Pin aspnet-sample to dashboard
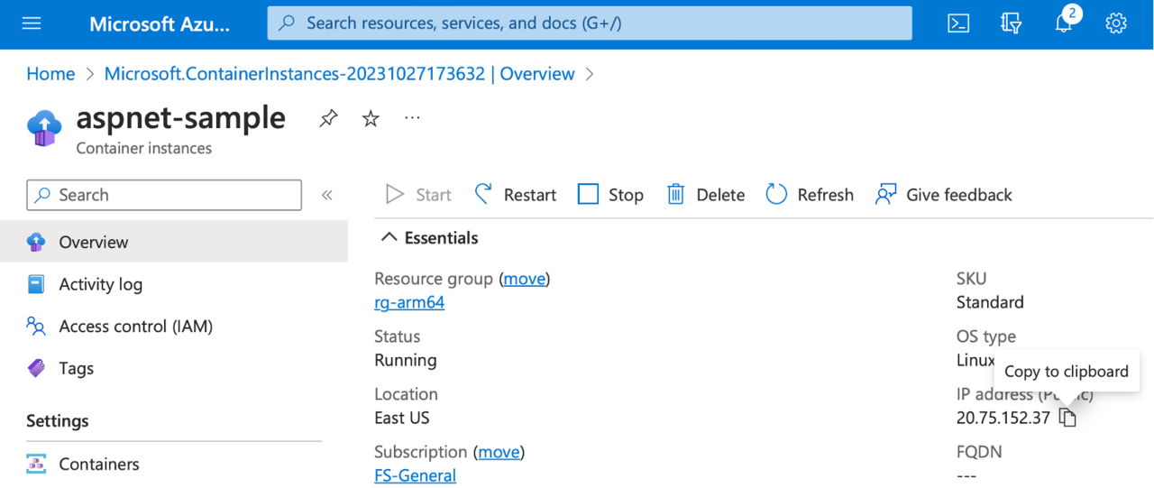The height and width of the screenshot is (488, 1154). click(x=328, y=118)
